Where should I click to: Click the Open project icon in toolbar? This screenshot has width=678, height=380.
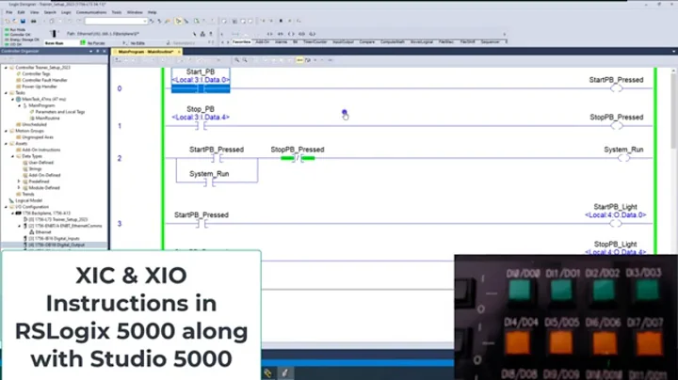(x=15, y=21)
